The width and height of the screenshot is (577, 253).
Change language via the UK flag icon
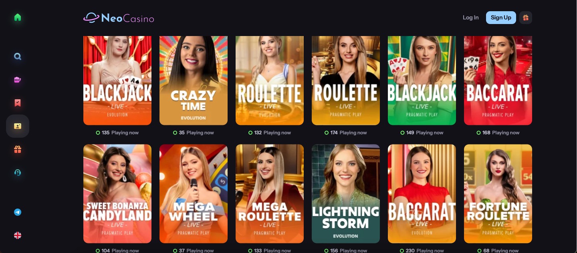click(18, 235)
